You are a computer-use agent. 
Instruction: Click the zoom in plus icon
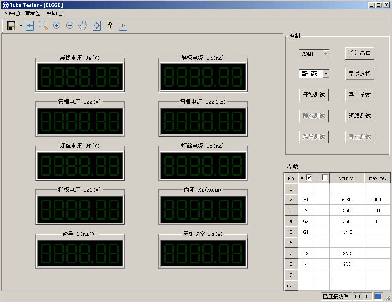click(x=56, y=26)
